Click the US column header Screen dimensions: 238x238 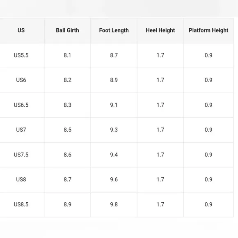point(21,30)
